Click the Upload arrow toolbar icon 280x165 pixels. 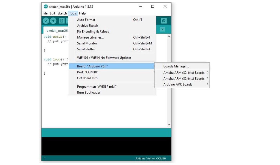click(53, 21)
